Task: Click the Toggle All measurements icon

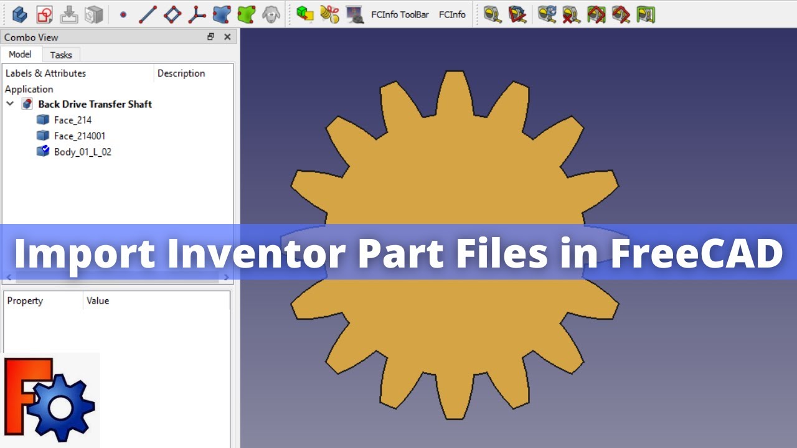Action: point(597,14)
